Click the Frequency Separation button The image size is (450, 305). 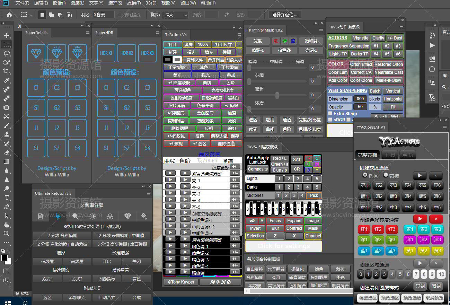click(349, 46)
